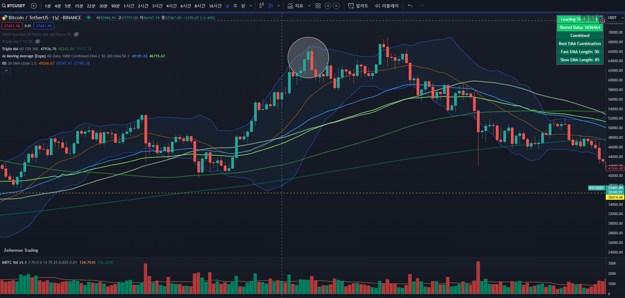Switch to the 주 weekly timeframe
625x298 pixels.
[x=235, y=6]
